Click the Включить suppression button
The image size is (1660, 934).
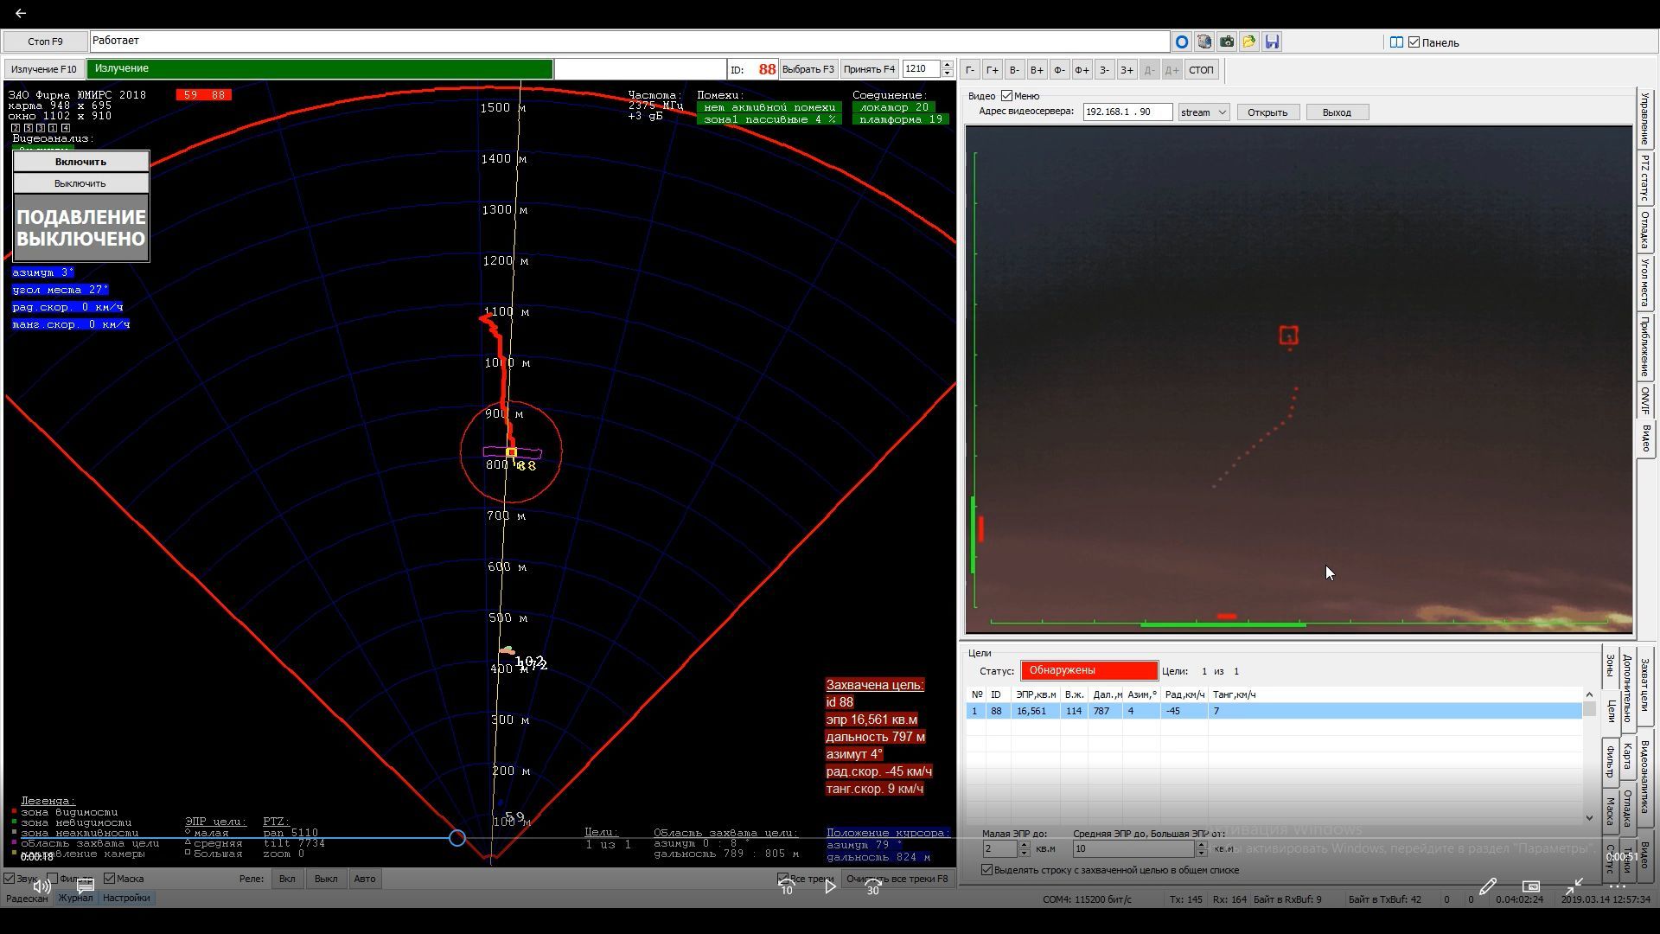pos(80,162)
